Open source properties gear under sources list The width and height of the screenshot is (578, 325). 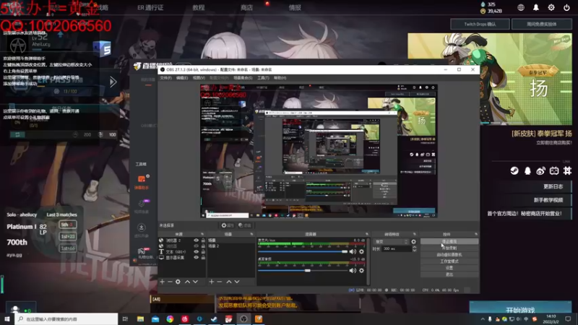point(178,282)
